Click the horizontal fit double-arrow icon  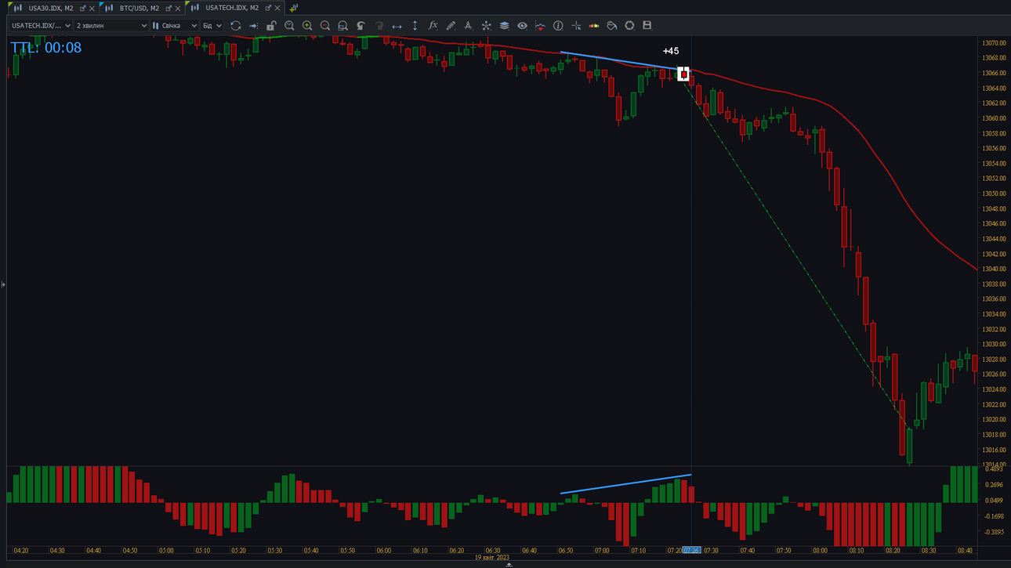[x=397, y=26]
